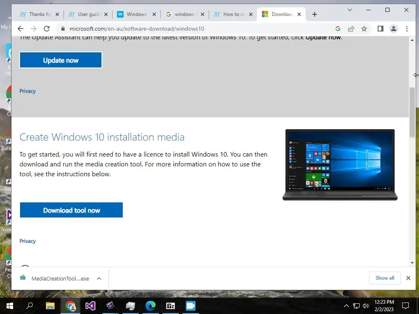
Task: Close the 'Thanks fo' tab
Action: coord(57,14)
